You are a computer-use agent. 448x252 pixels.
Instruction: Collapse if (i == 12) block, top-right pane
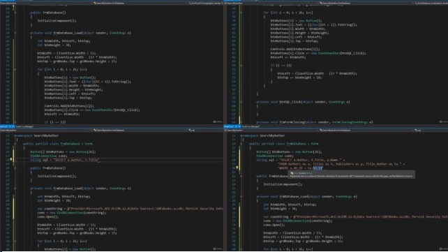[241, 66]
